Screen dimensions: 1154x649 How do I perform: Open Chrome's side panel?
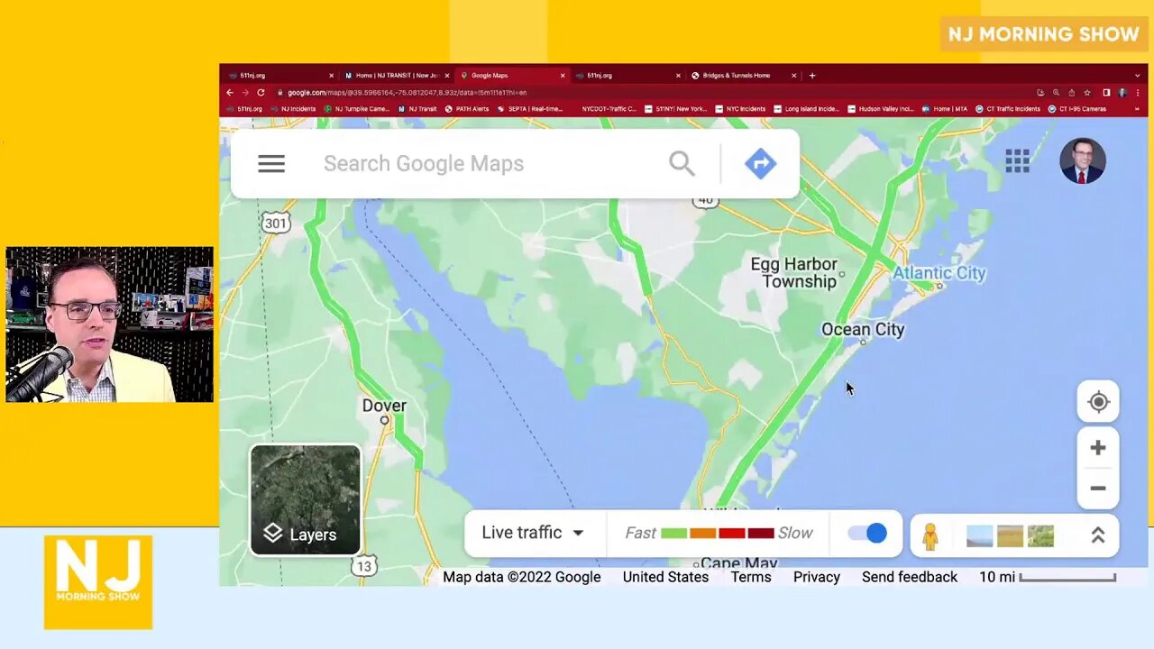pyautogui.click(x=1106, y=92)
